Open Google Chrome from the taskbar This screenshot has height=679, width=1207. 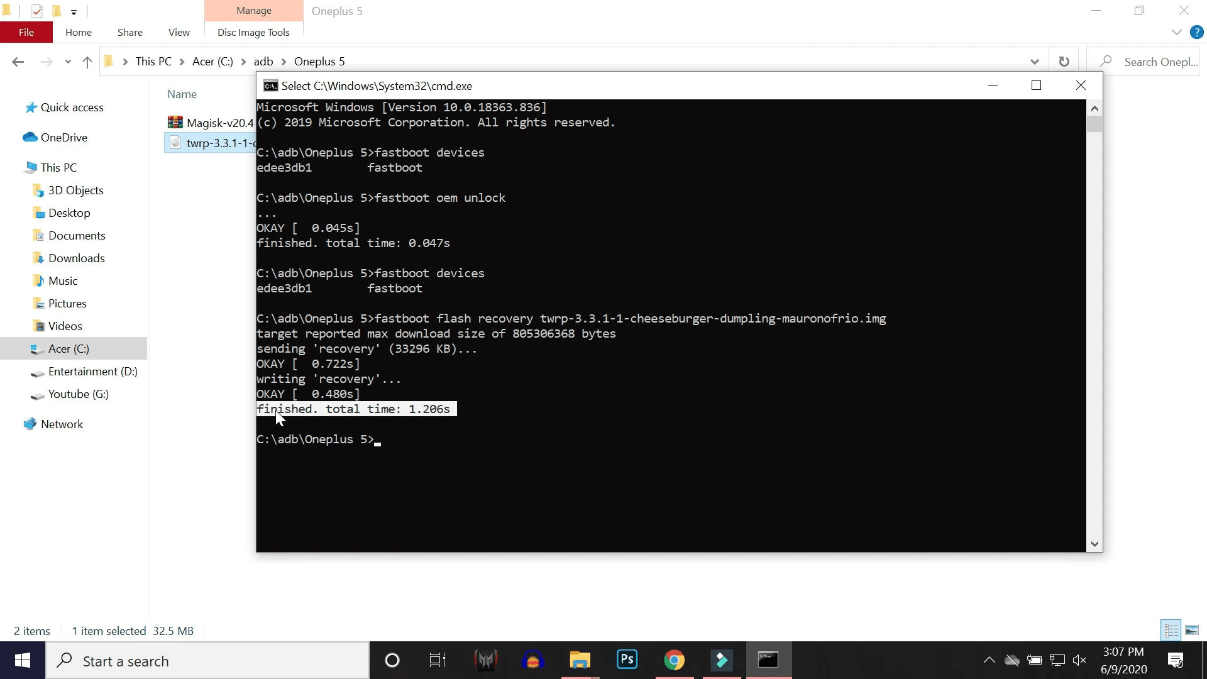(x=674, y=660)
